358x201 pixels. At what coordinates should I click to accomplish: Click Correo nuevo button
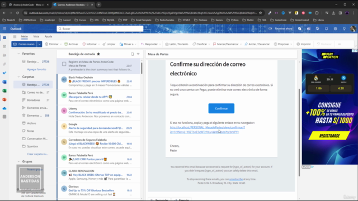[24, 44]
